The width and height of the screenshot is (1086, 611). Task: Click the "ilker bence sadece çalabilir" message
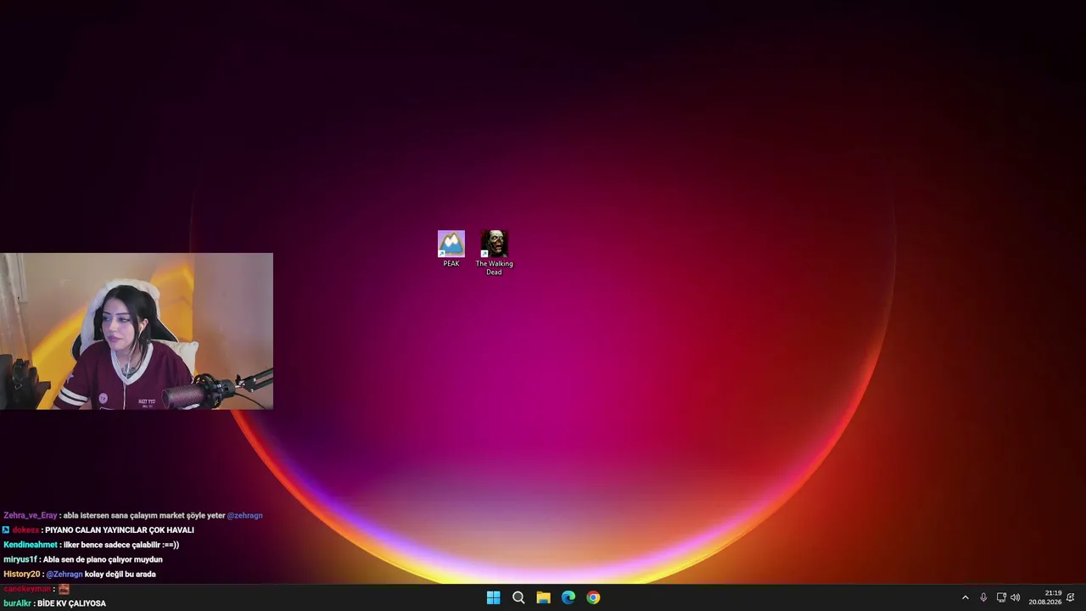pos(121,545)
